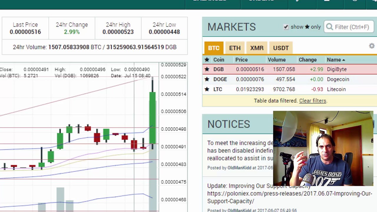This screenshot has width=377, height=212.
Task: Click the webcam video overlay
Action: point(323,149)
